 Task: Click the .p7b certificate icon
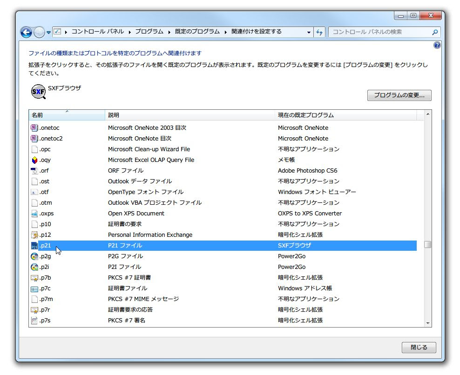[34, 278]
